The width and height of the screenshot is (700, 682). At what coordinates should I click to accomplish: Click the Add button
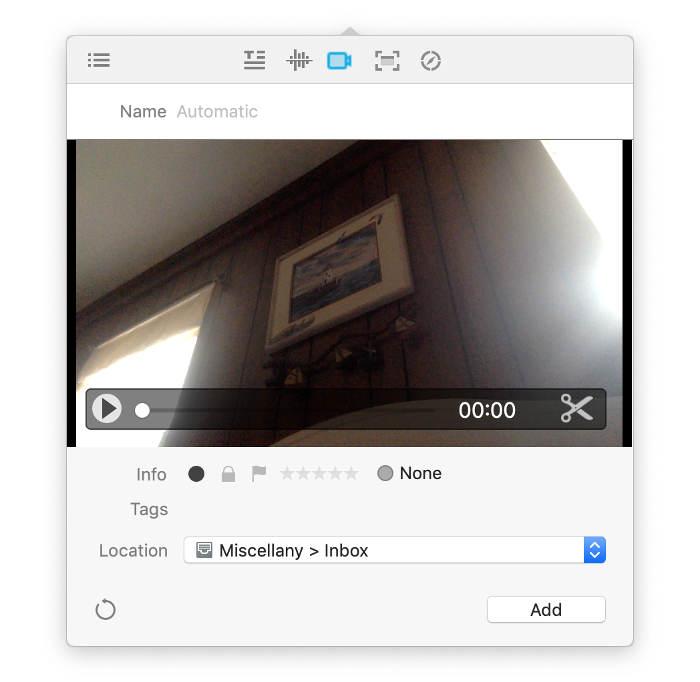[546, 609]
